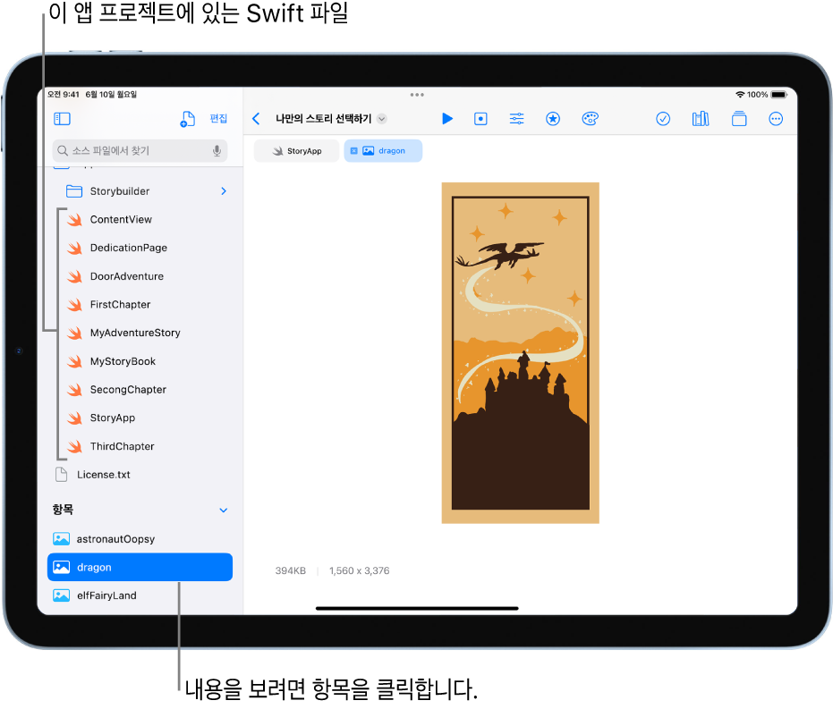Open the License.txt file

click(x=140, y=475)
